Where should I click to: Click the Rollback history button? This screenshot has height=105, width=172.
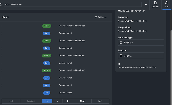pos(101,17)
